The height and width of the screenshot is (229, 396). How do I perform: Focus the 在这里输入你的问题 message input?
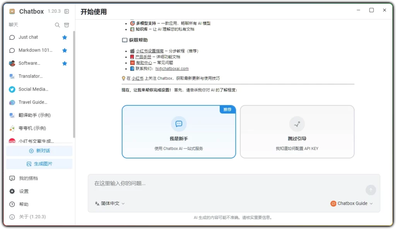(227, 184)
